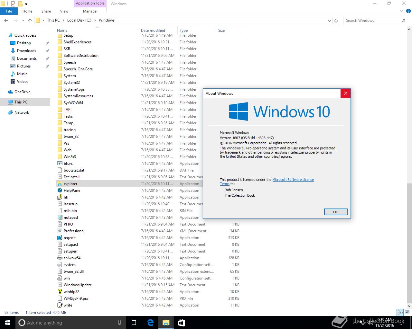The image size is (412, 329).
Task: Click the Professional XML document icon
Action: tap(60, 231)
